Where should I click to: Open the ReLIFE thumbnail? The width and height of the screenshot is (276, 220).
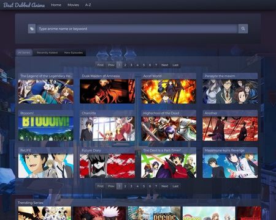pos(46,166)
